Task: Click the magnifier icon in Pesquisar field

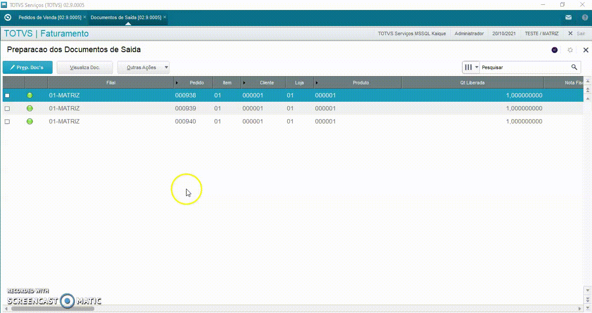Action: point(574,67)
